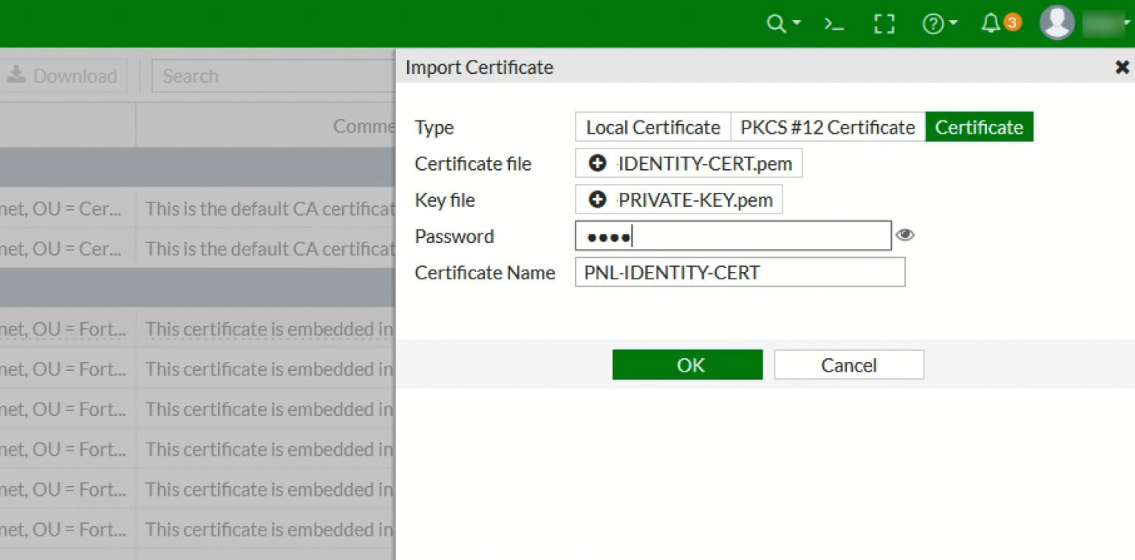This screenshot has width=1135, height=560.
Task: Click the Download icon in the toolbar
Action: pos(16,75)
